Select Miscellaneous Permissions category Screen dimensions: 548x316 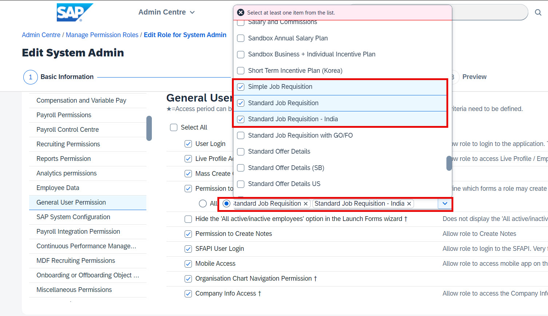[88, 290]
